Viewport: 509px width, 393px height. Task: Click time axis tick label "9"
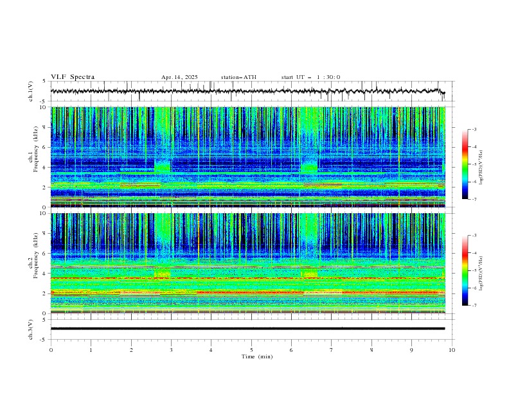(x=411, y=350)
